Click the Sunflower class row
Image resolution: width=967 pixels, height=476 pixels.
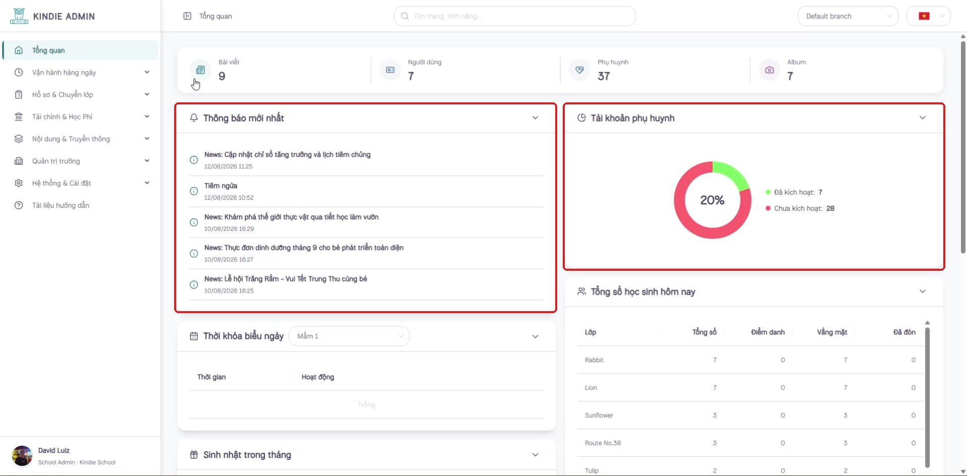[750, 415]
